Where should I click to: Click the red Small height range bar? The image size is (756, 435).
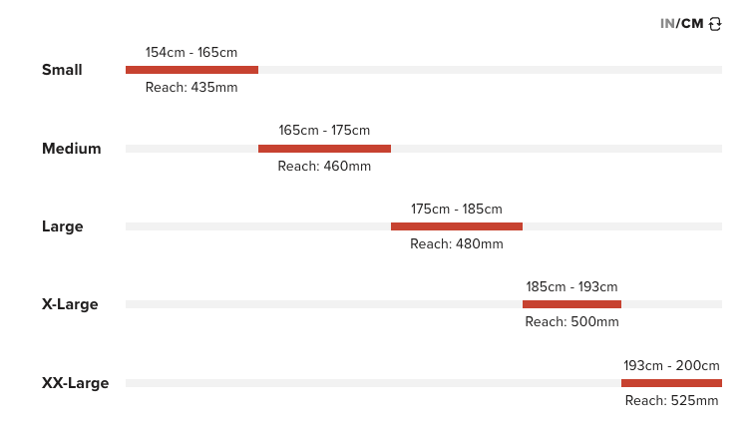[x=191, y=70]
